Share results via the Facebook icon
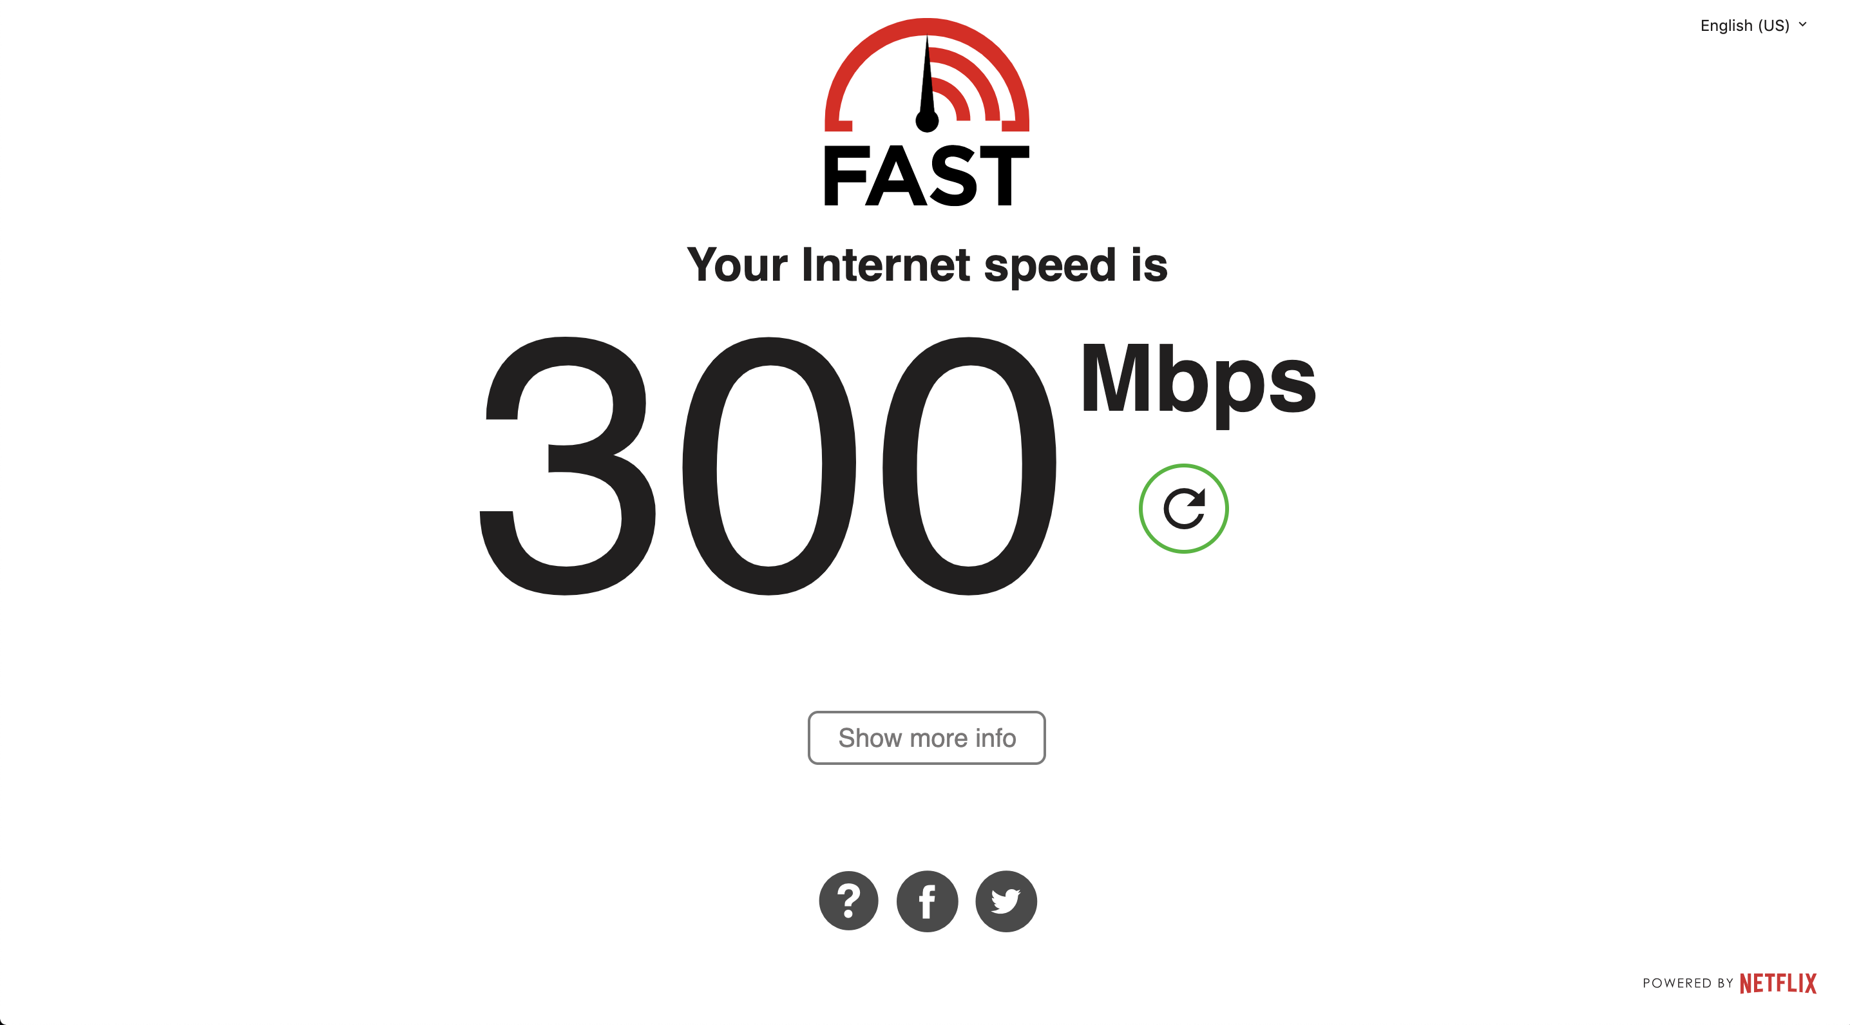1850x1025 pixels. pos(927,901)
